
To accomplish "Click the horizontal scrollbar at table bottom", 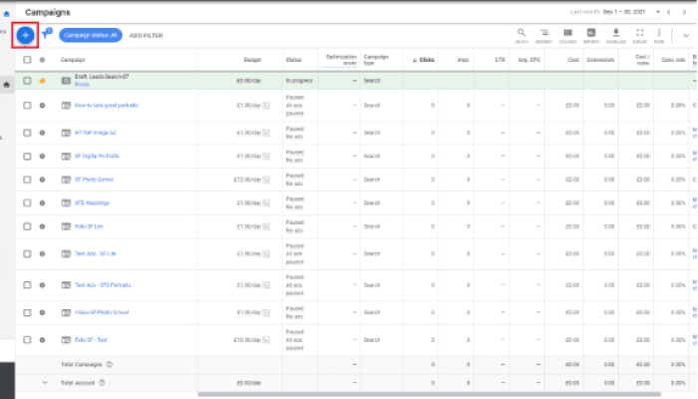I will coord(429,394).
